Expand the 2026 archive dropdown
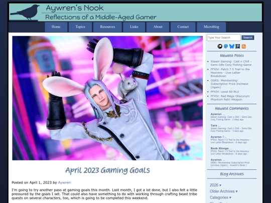 pyautogui.click(x=215, y=185)
